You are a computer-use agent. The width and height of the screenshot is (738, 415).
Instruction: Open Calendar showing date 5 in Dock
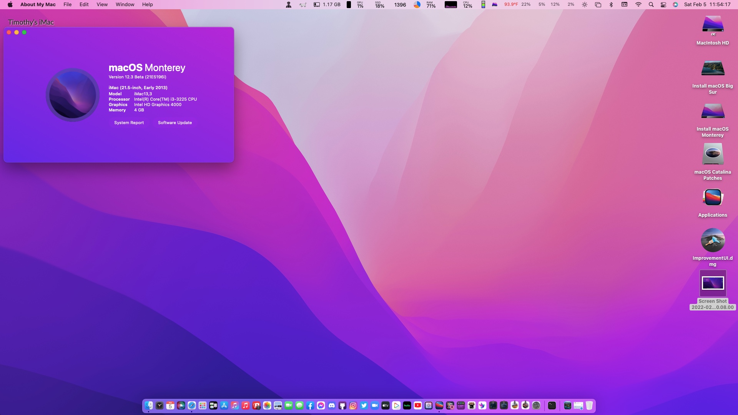coord(170,405)
